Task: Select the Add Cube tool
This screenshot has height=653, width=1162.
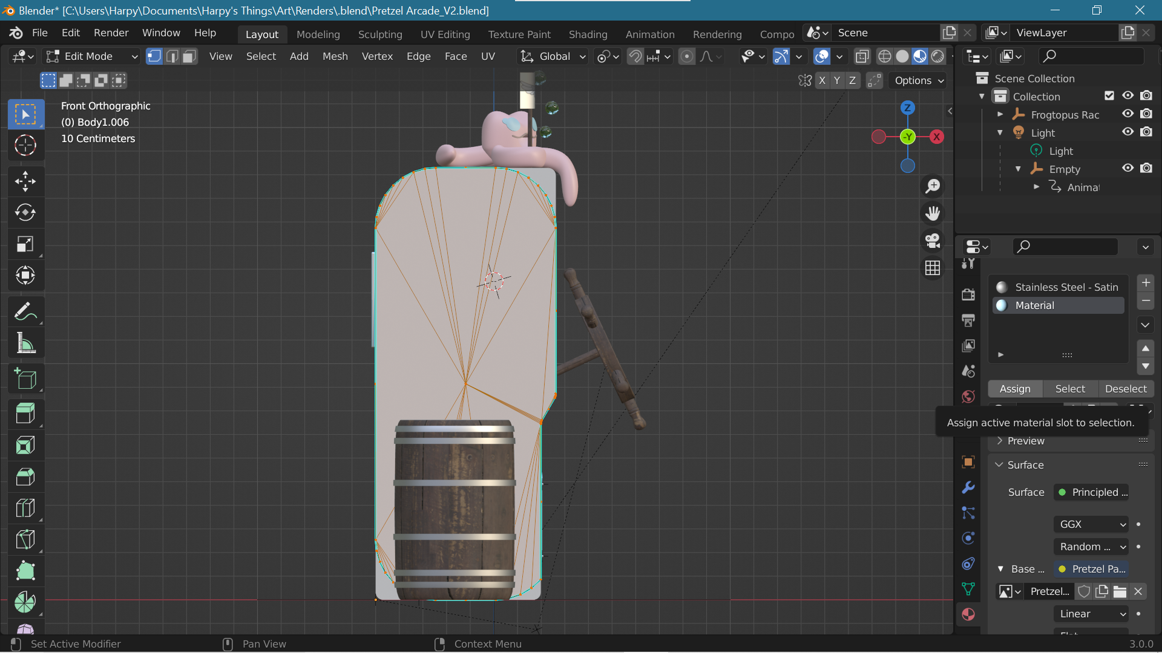Action: tap(25, 379)
